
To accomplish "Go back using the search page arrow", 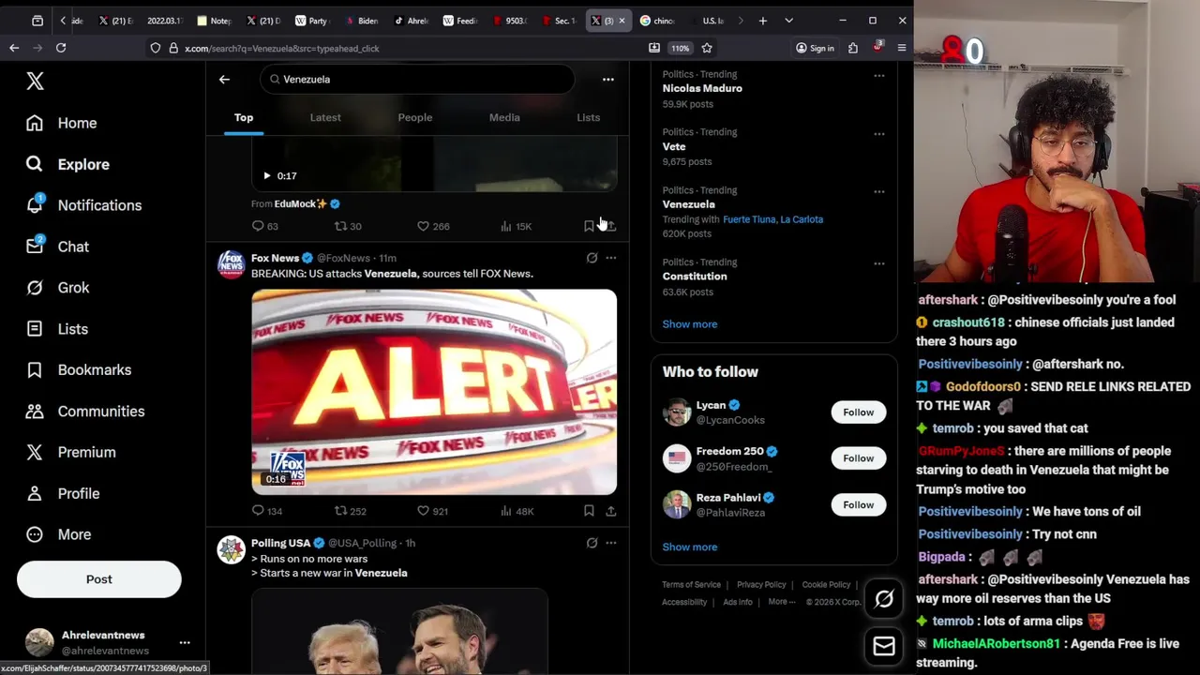I will tap(224, 80).
